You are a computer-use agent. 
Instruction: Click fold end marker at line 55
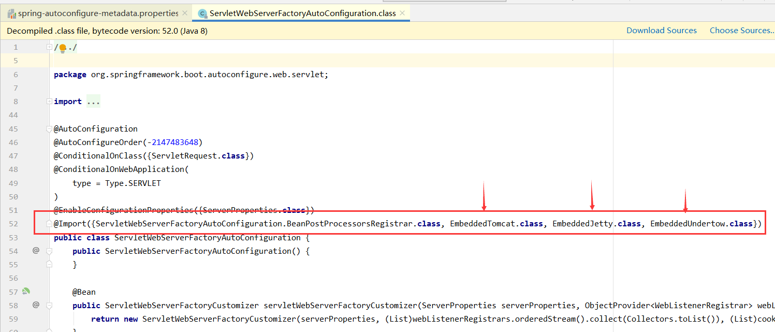(x=49, y=264)
